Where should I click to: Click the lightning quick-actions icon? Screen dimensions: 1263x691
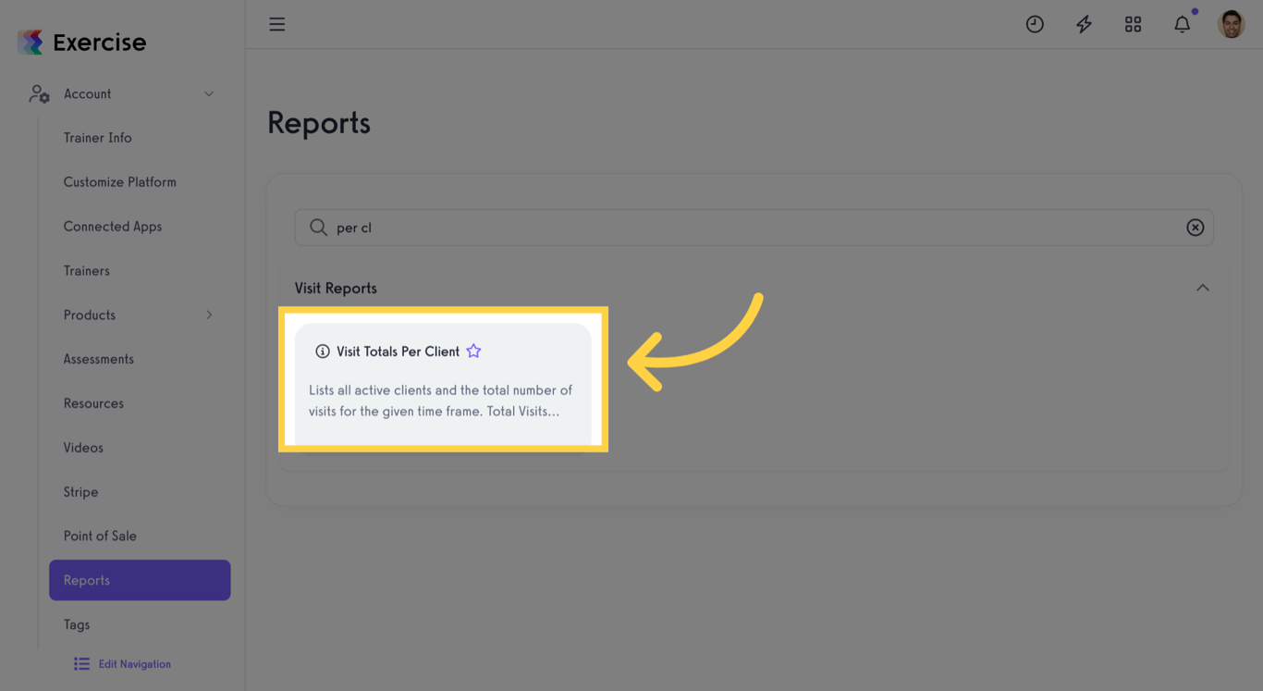pyautogui.click(x=1084, y=24)
